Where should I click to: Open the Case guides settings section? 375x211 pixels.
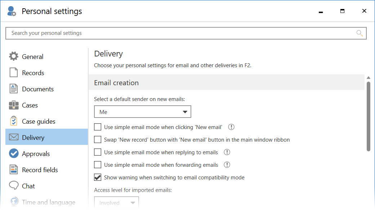point(46,121)
